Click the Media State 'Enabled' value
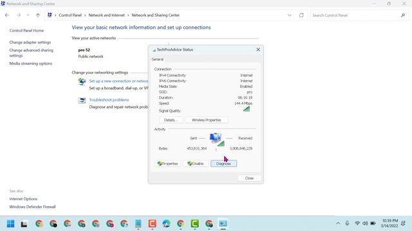412x231 pixels. tap(246, 86)
